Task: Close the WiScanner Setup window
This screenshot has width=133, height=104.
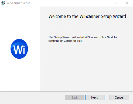Action: pyautogui.click(x=127, y=3)
